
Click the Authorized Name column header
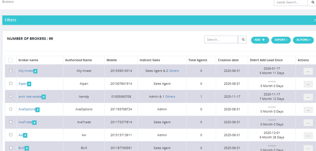(78, 60)
